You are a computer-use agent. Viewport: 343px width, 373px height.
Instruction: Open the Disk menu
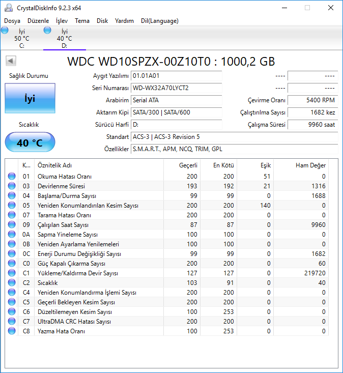click(x=102, y=21)
